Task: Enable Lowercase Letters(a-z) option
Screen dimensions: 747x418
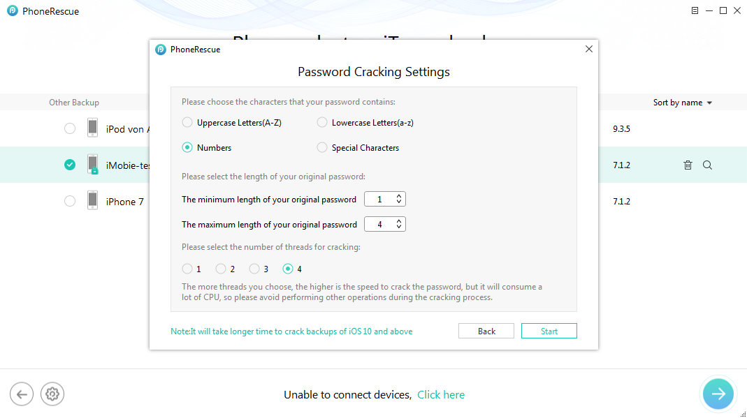Action: pos(322,123)
